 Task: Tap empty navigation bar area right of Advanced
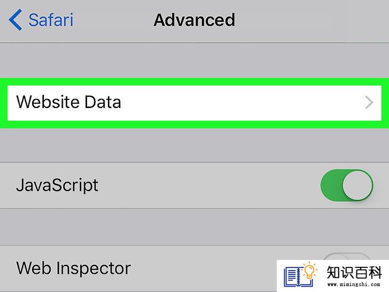pos(310,20)
